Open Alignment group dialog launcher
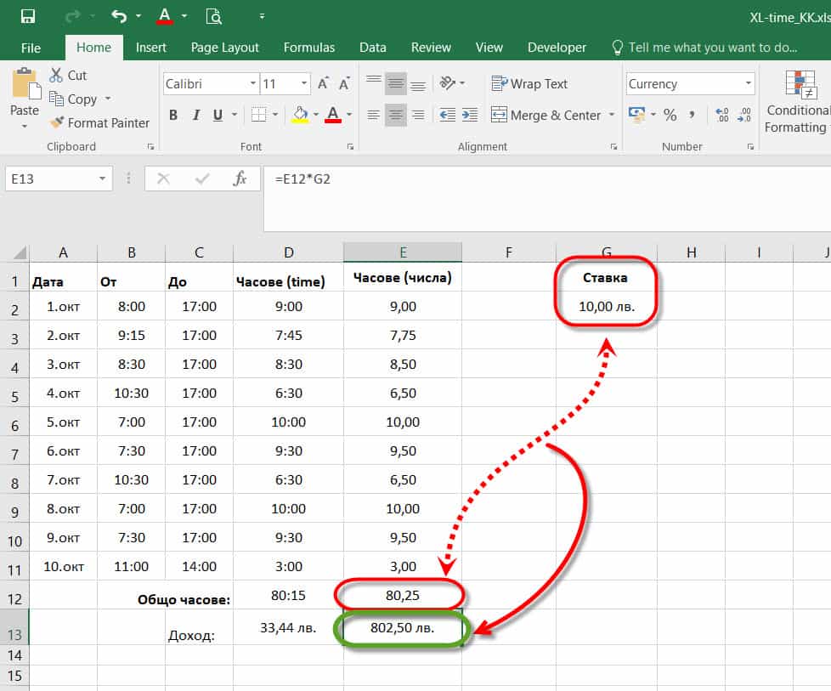The height and width of the screenshot is (691, 831). 613,147
